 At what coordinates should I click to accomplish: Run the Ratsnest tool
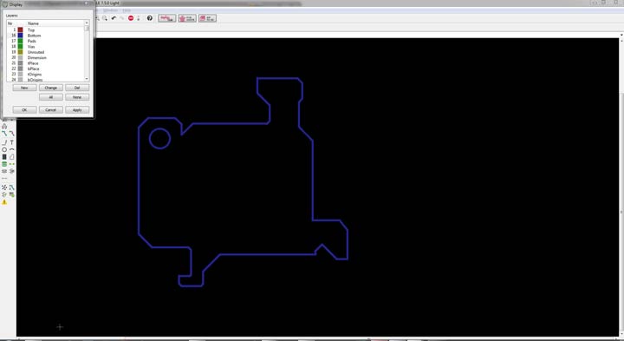4,187
